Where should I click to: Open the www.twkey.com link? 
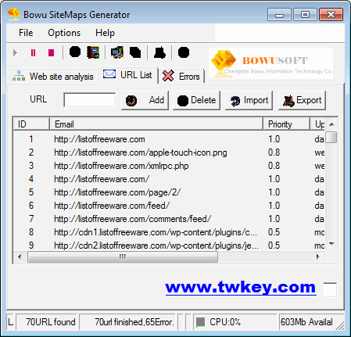(241, 287)
